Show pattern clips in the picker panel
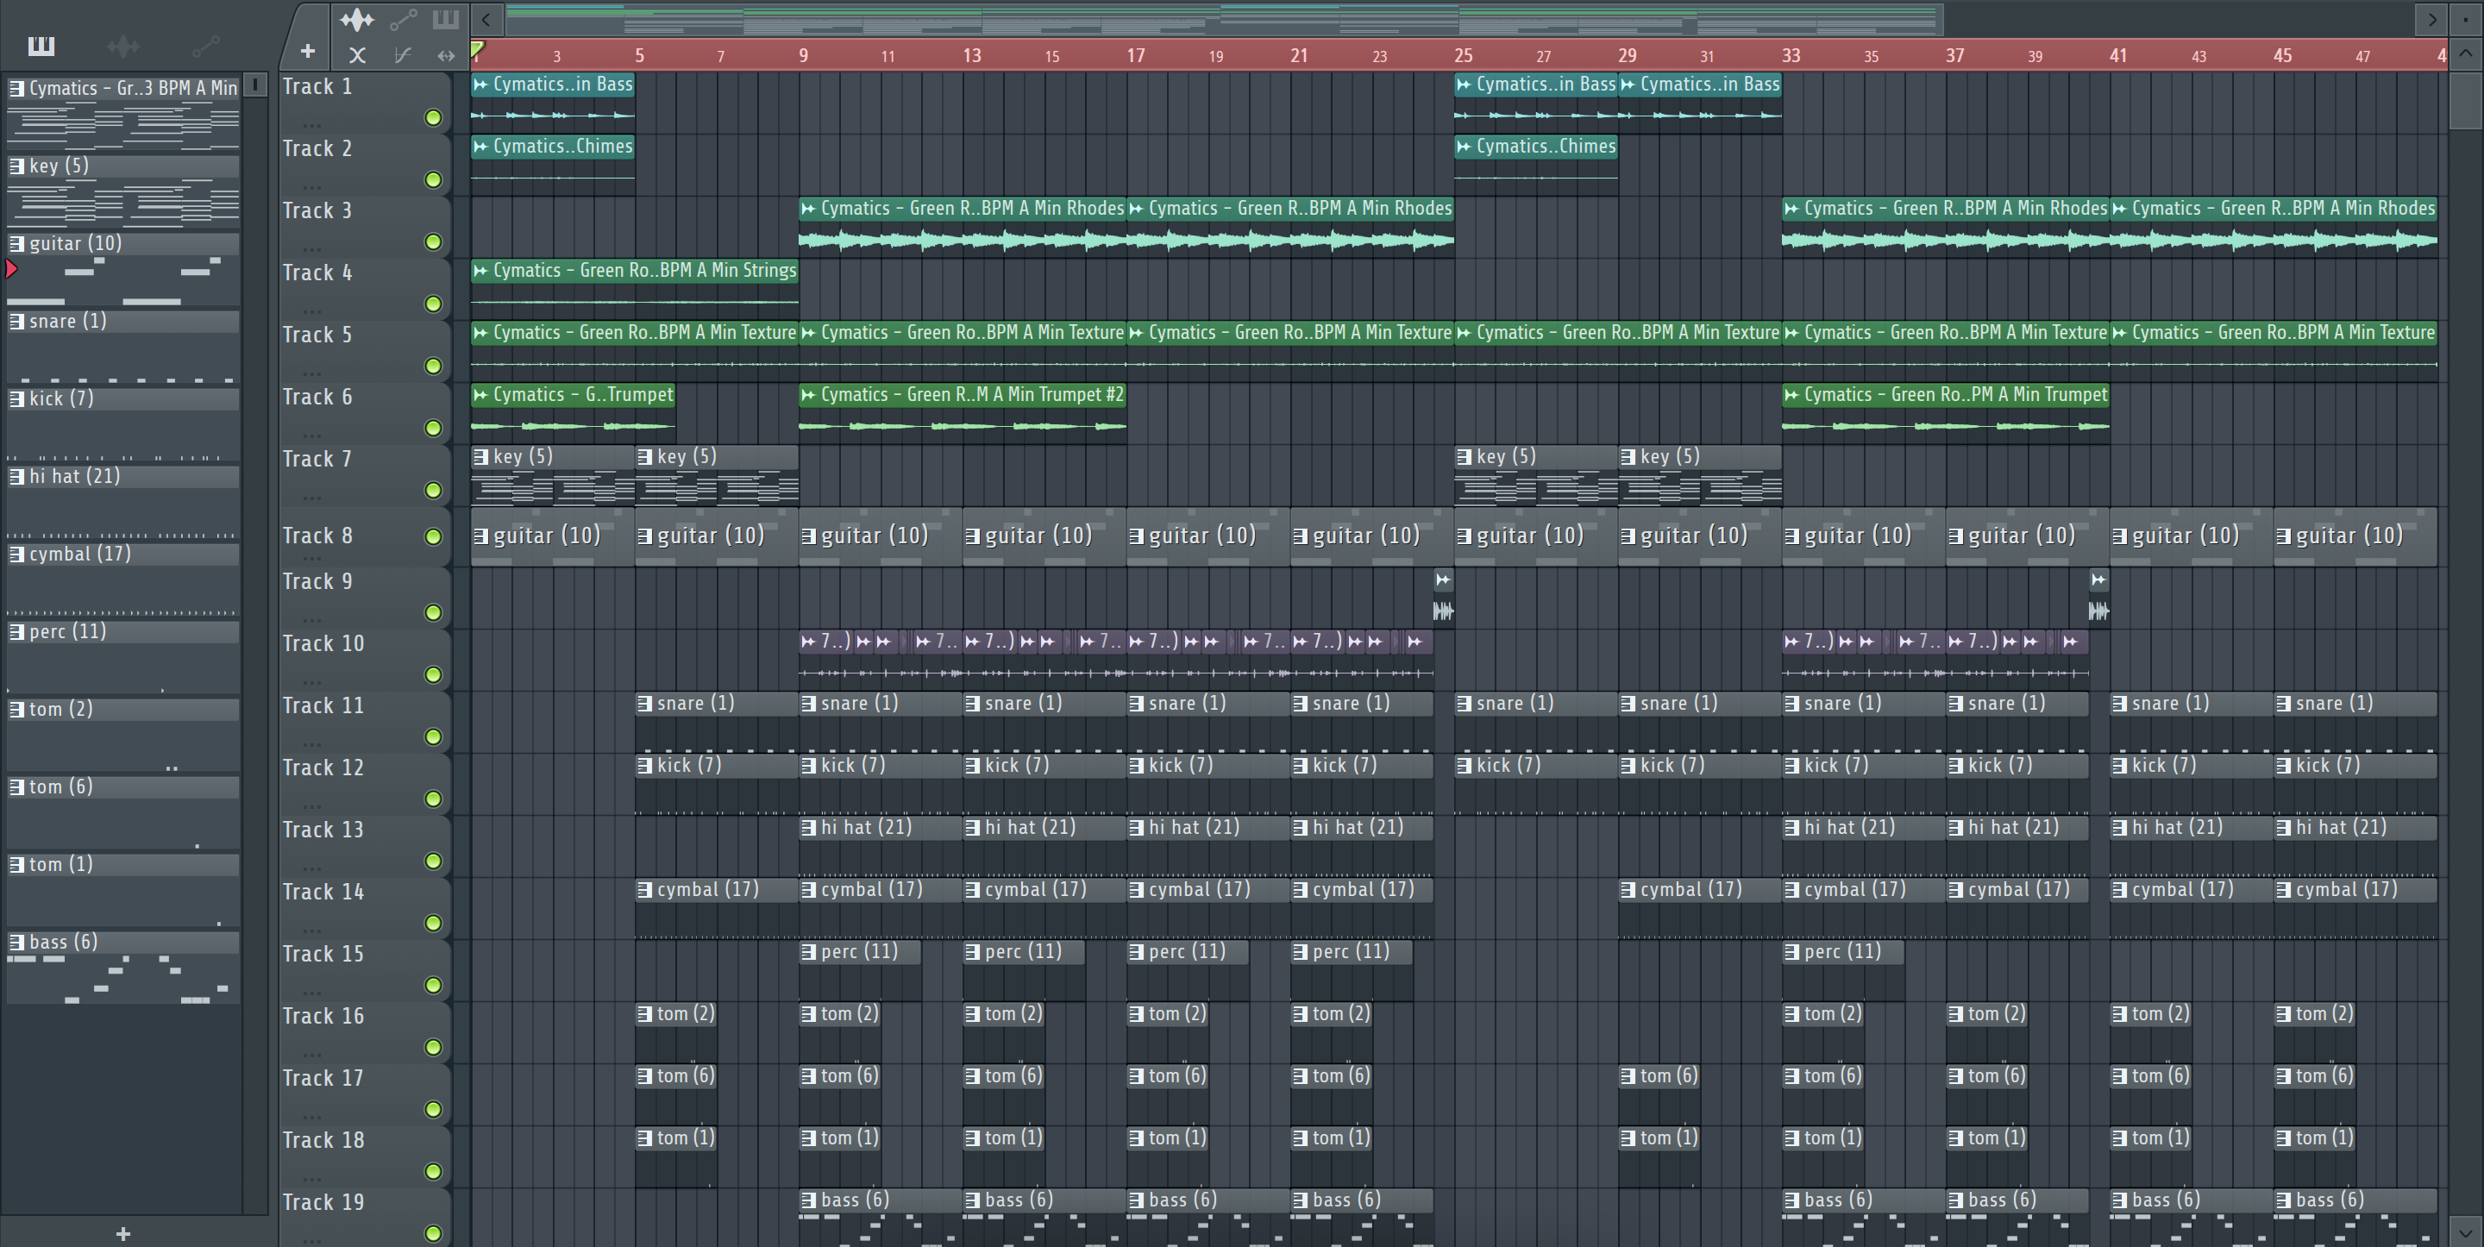 pyautogui.click(x=41, y=46)
